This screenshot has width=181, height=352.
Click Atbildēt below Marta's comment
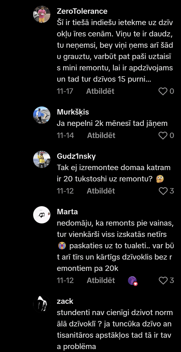coord(101,281)
